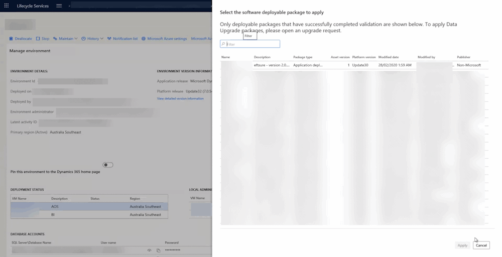This screenshot has height=257, width=502.
Task: Expand the Maintain dropdown menu
Action: pyautogui.click(x=65, y=39)
